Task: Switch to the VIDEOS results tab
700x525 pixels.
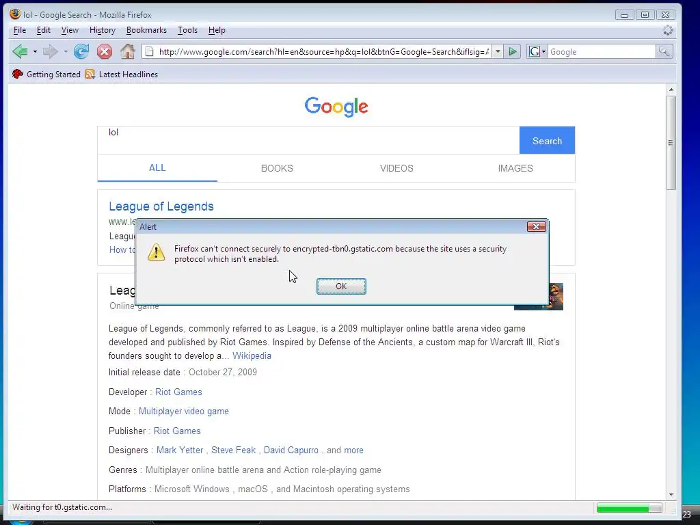Action: [396, 168]
